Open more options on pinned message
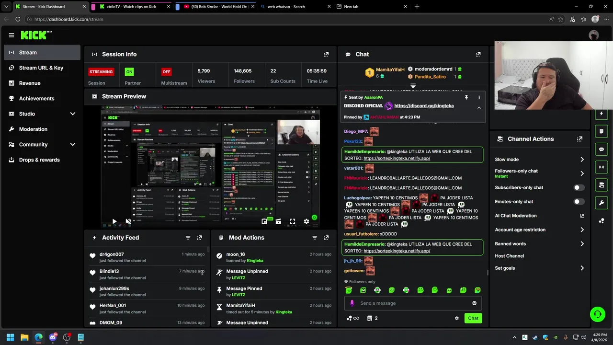 479,97
